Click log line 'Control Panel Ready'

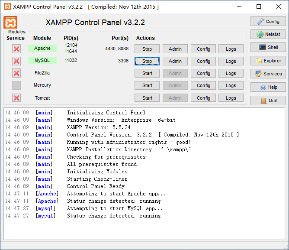tap(96, 186)
